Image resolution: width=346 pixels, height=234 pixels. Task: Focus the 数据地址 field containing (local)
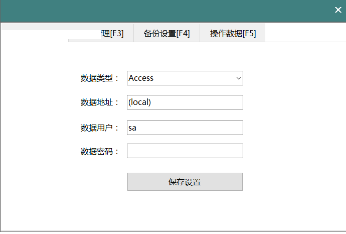tap(185, 102)
